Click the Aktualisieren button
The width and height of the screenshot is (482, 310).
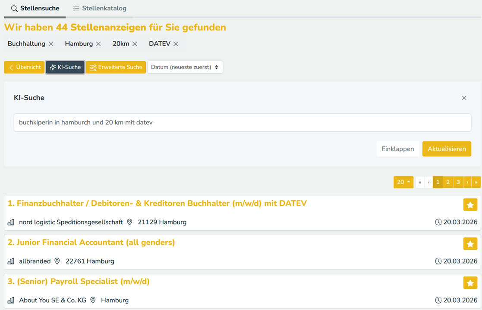[x=446, y=149]
